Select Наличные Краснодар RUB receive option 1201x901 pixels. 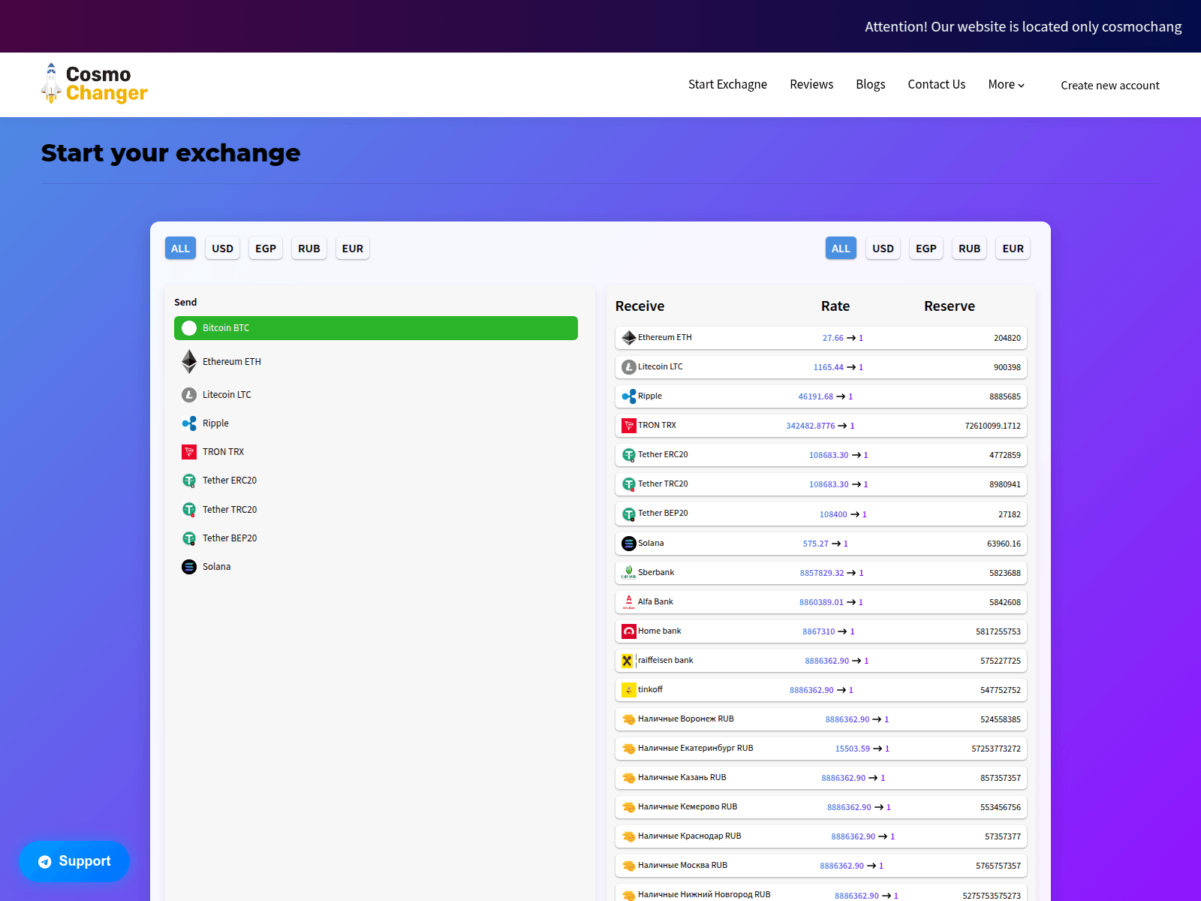(x=821, y=836)
